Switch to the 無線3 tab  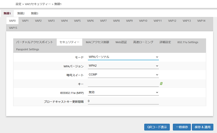tap(34, 13)
